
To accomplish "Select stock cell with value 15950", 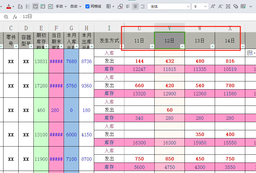I will (x=200, y=142).
